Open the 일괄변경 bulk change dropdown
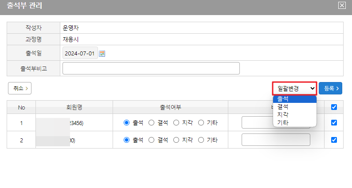352x188 pixels. point(294,89)
